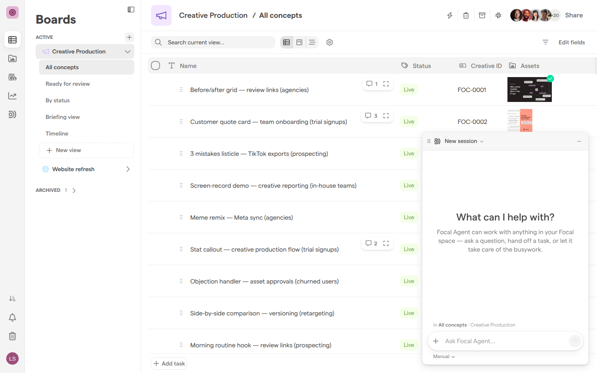Click Add task button
Viewport: 597px width, 373px height.
click(169, 363)
